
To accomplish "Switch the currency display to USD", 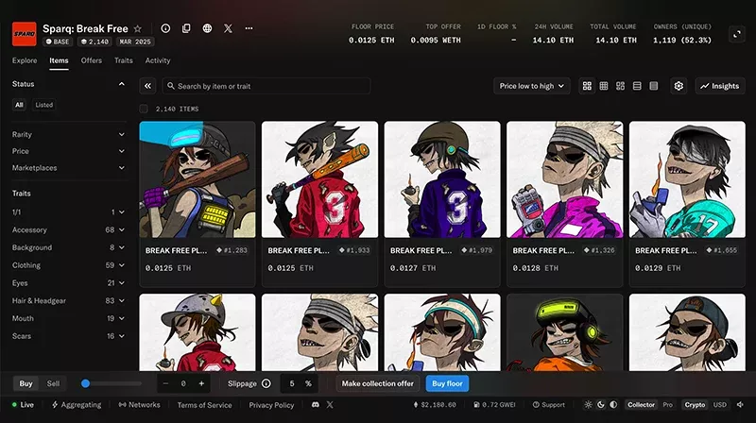I will (720, 405).
